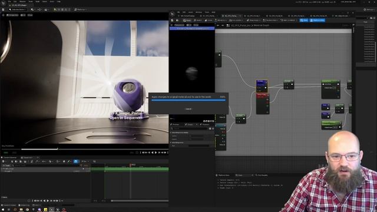Open Perspective dropdown in the level viewport
Viewport: 377px width, 212px height.
pyautogui.click(x=12, y=15)
